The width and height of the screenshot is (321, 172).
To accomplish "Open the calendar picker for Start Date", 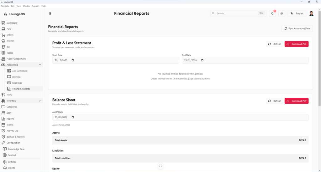I will [73, 60].
